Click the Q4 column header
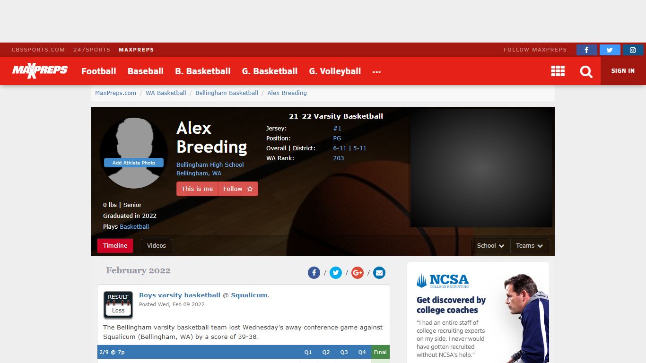646x363 pixels. (x=362, y=352)
